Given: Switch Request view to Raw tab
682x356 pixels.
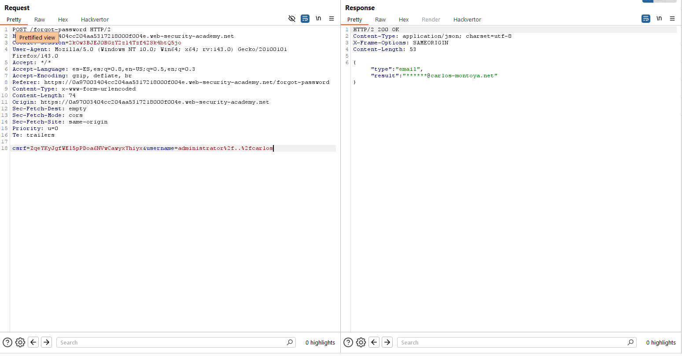Looking at the screenshot, I should click(x=40, y=19).
